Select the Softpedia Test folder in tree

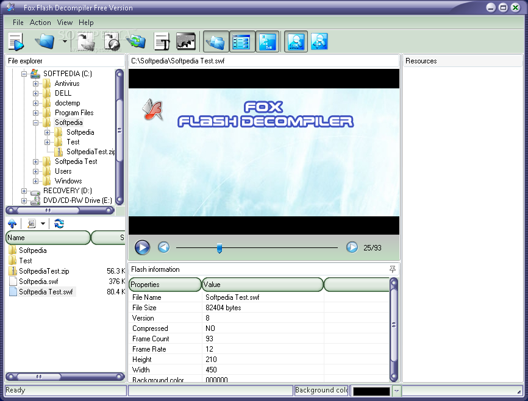[x=76, y=161]
